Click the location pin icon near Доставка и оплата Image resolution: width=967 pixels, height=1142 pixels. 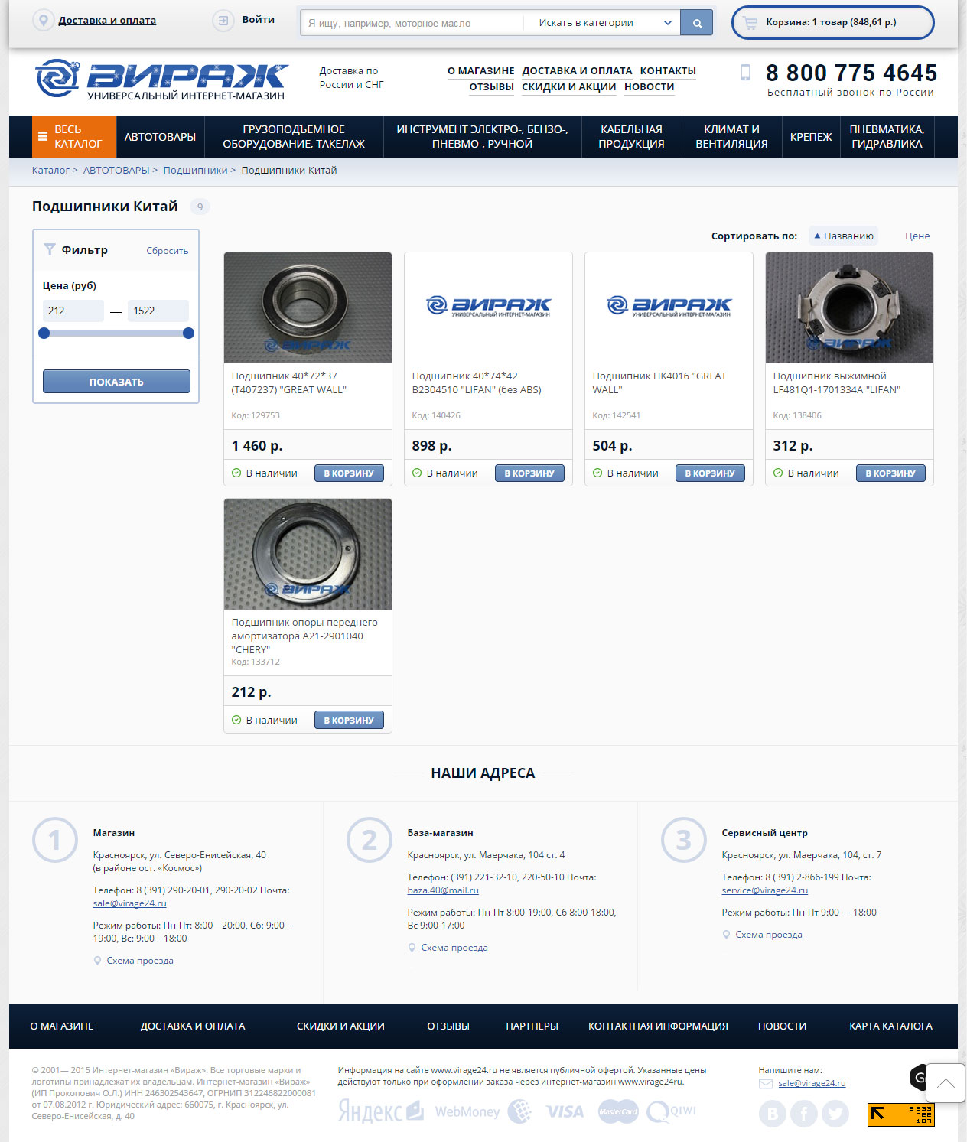click(x=44, y=21)
